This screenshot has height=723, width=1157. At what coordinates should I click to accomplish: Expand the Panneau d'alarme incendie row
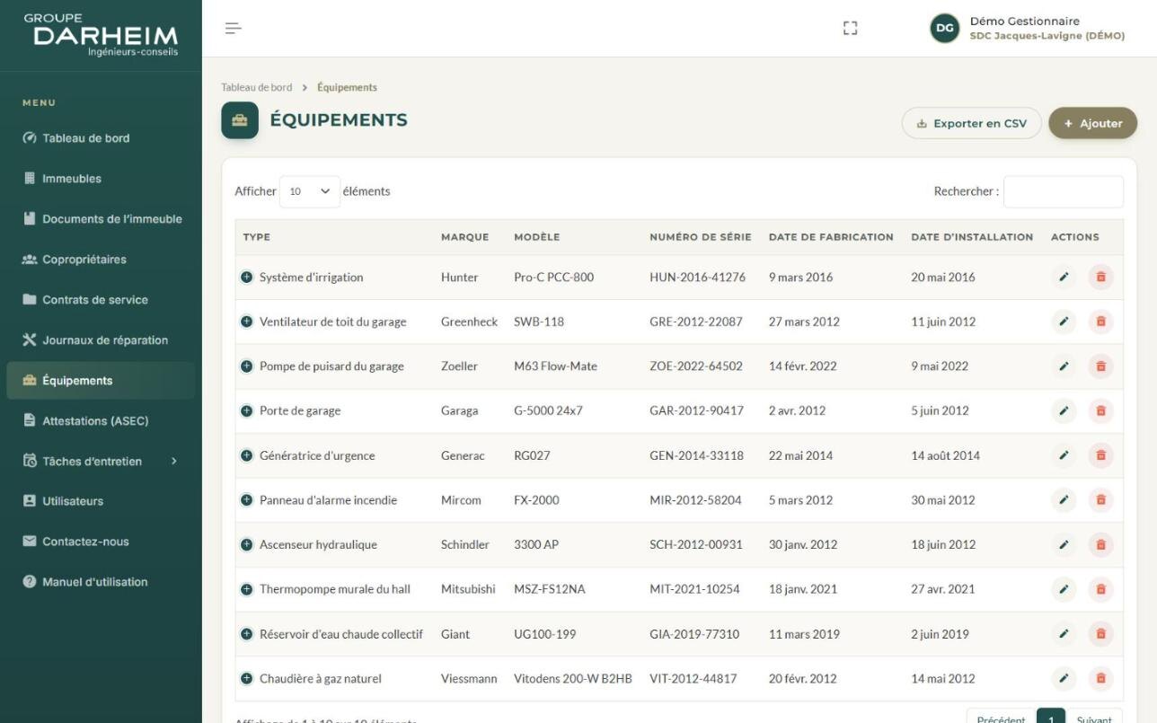click(x=247, y=500)
